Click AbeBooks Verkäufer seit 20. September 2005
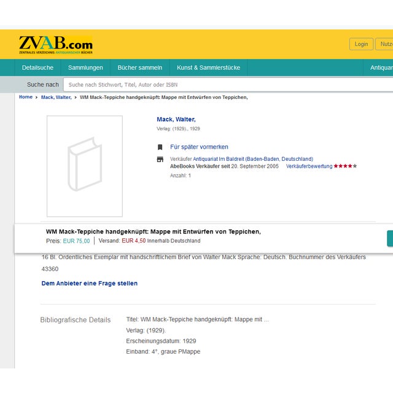 point(224,166)
